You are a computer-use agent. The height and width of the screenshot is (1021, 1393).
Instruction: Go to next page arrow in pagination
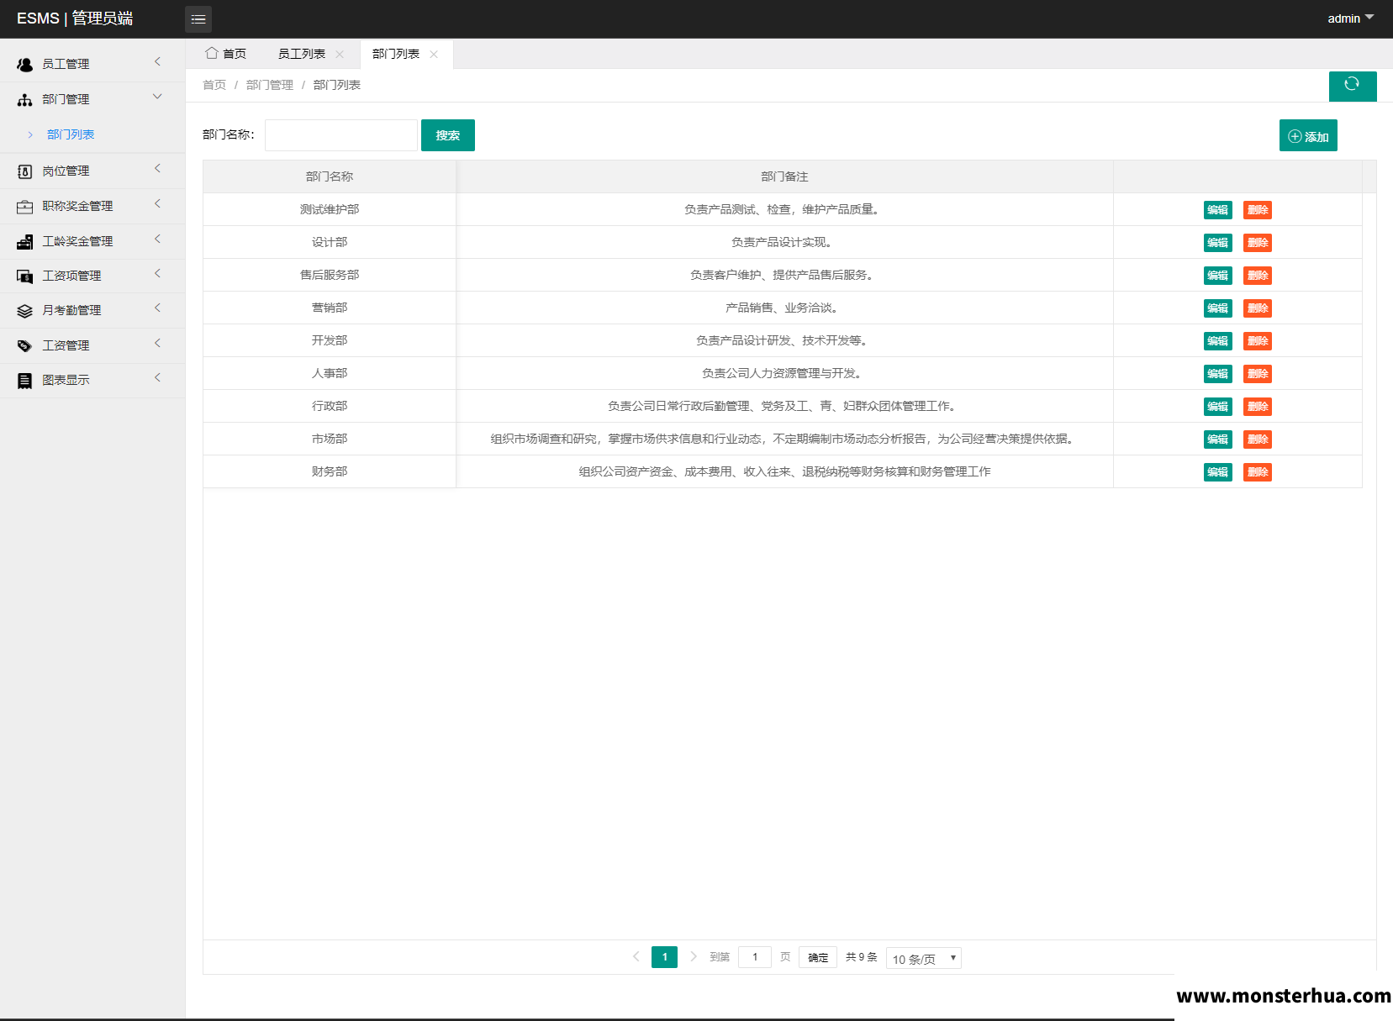[694, 956]
